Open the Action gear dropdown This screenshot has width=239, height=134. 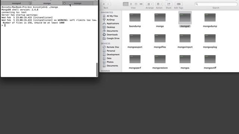click(x=159, y=4)
